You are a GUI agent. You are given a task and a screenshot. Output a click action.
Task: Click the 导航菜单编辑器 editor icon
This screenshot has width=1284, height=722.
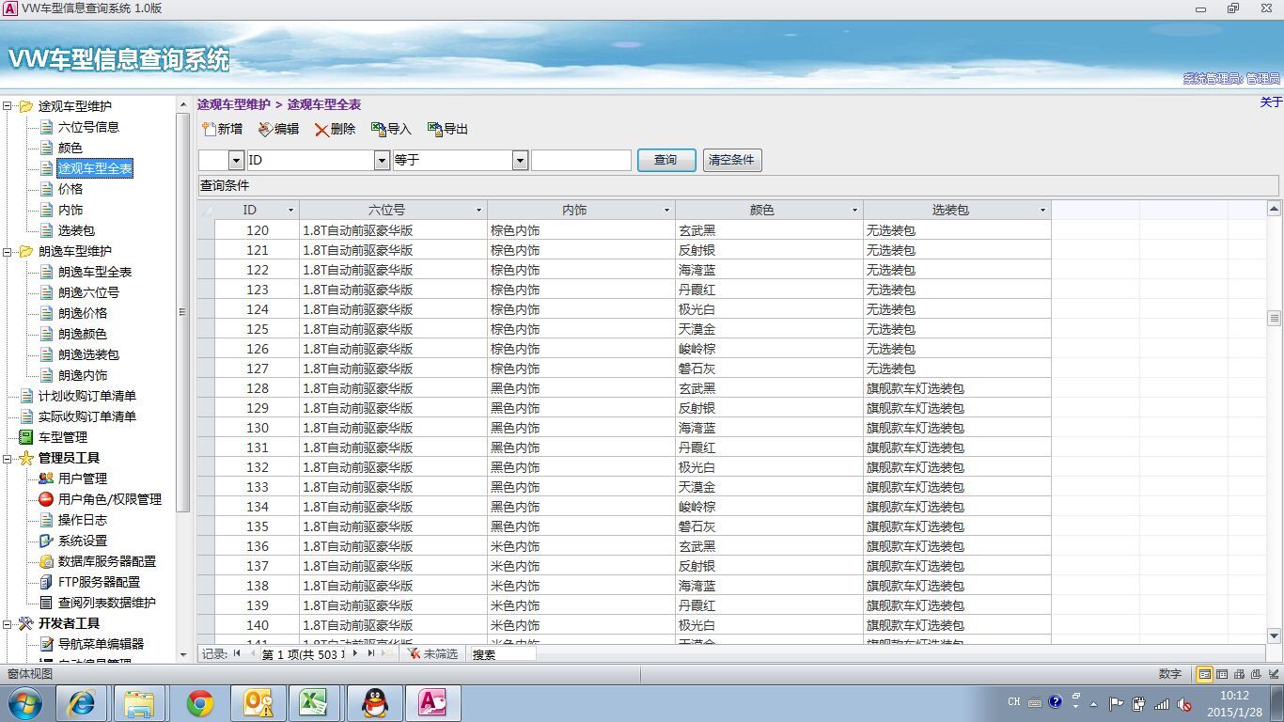click(46, 644)
